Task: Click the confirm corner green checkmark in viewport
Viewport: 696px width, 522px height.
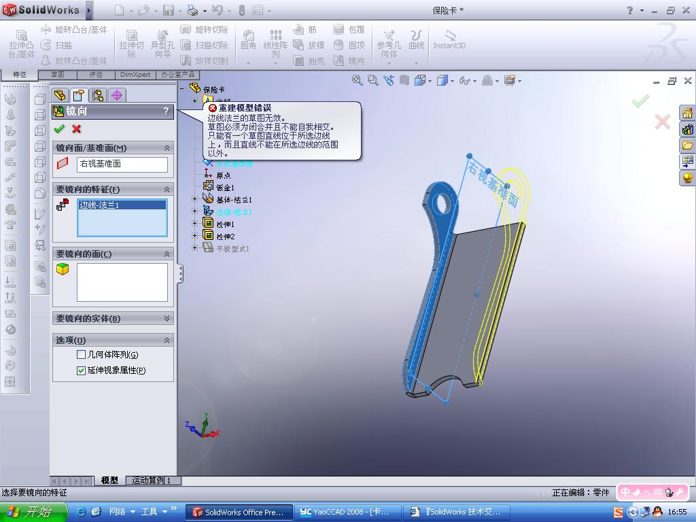Action: [x=640, y=101]
